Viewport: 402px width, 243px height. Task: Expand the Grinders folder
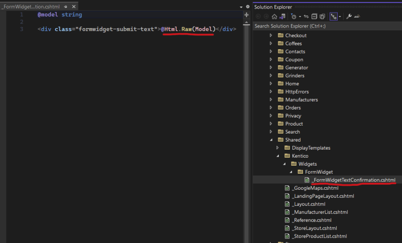coord(271,75)
